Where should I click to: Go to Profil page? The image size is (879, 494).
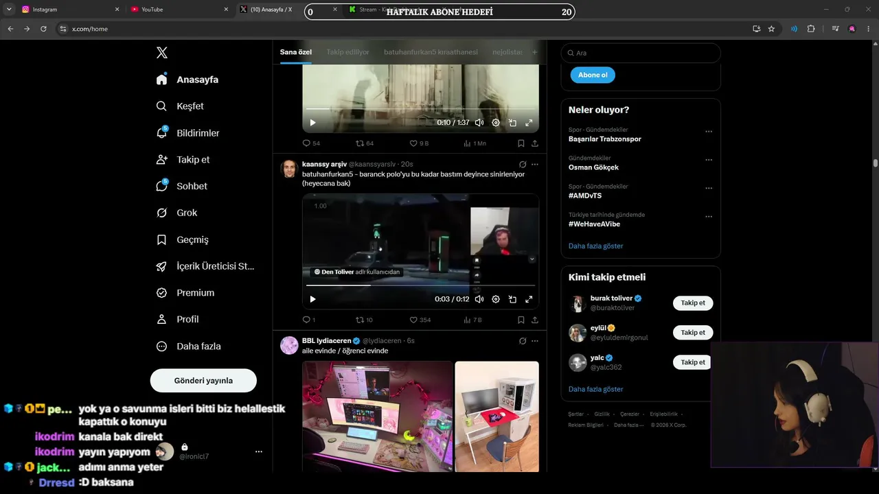point(178,319)
